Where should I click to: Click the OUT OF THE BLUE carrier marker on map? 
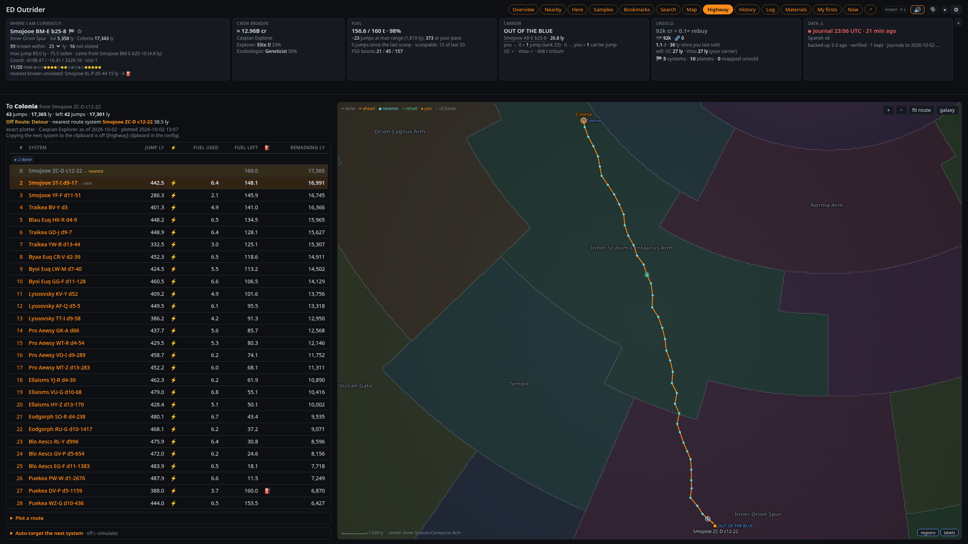pyautogui.click(x=715, y=526)
